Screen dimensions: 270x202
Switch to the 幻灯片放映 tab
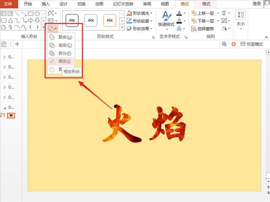[x=123, y=4]
